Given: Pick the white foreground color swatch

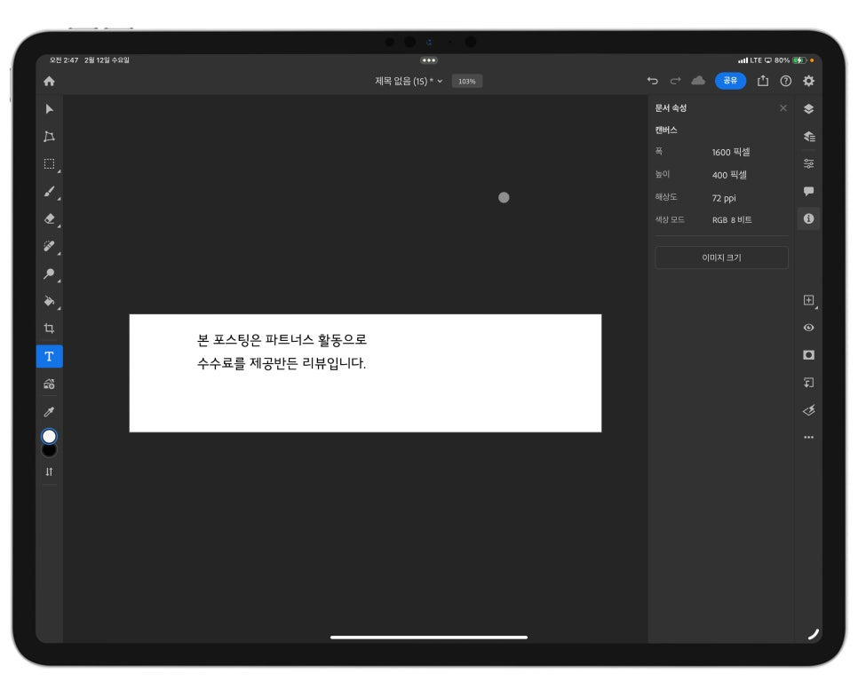Looking at the screenshot, I should tap(49, 436).
